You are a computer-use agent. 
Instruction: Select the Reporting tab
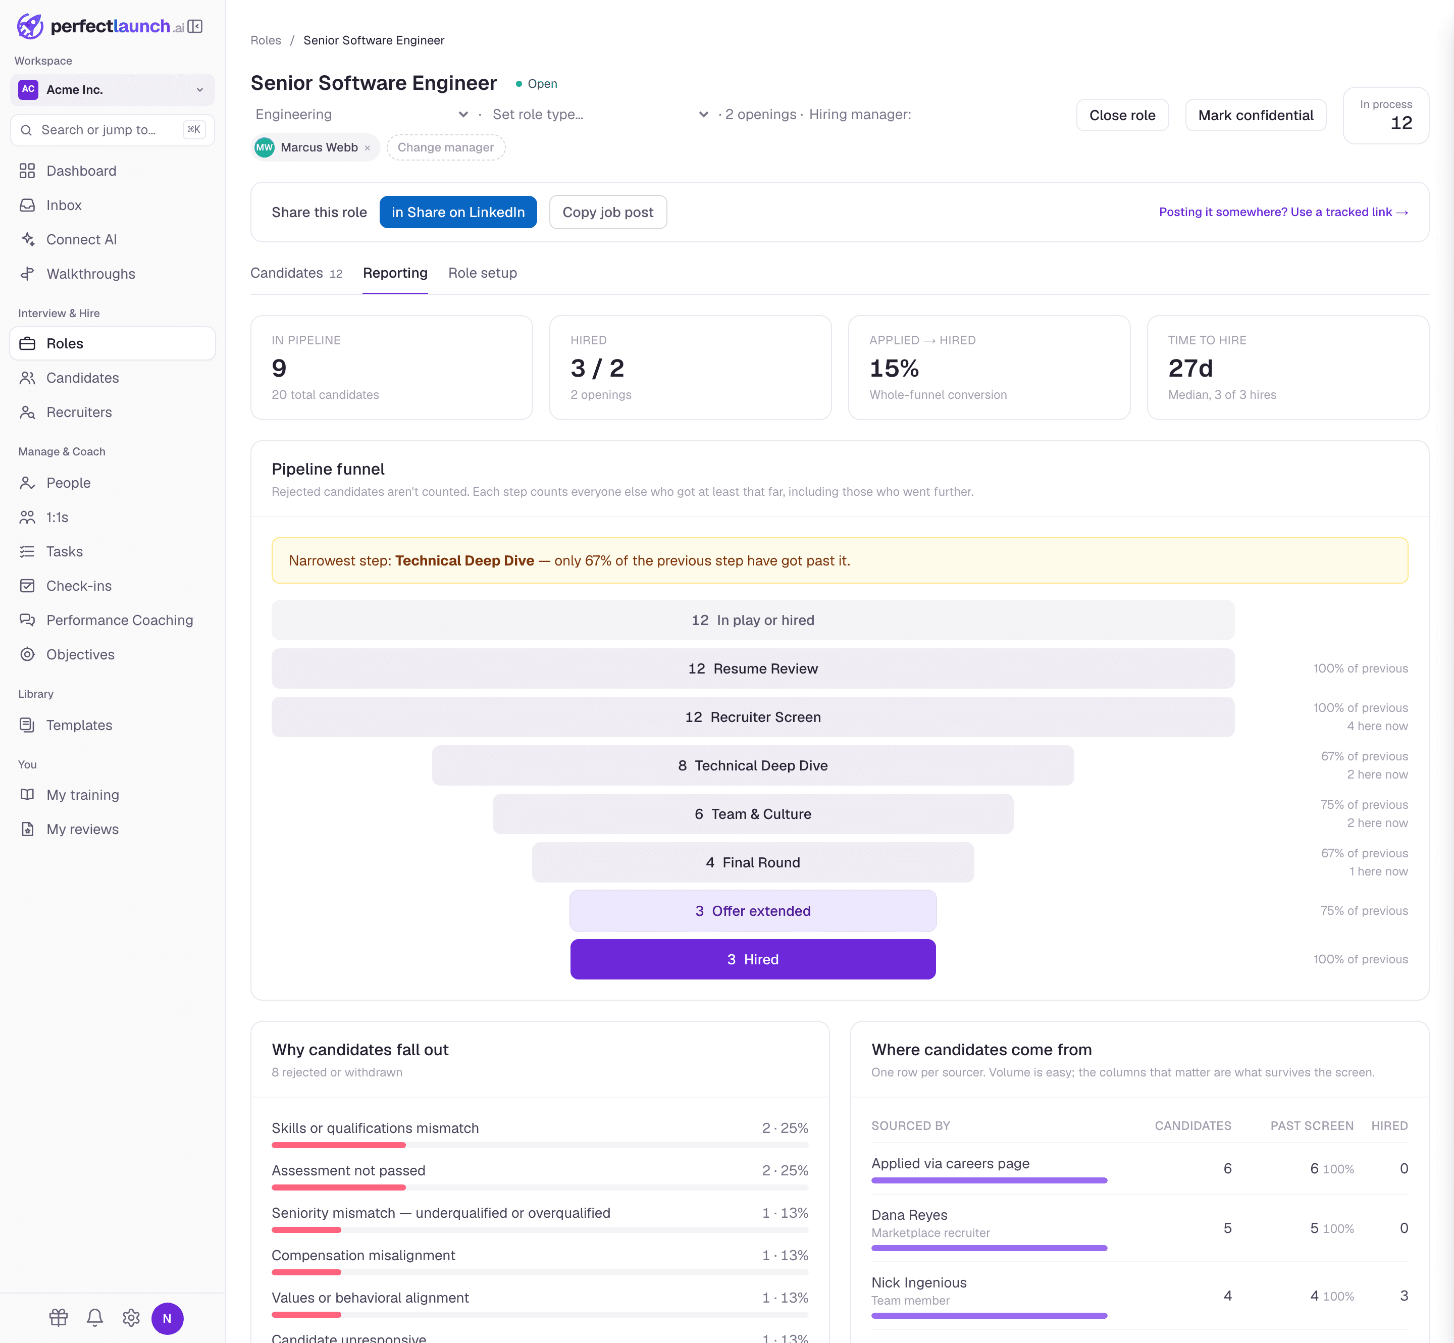[395, 273]
